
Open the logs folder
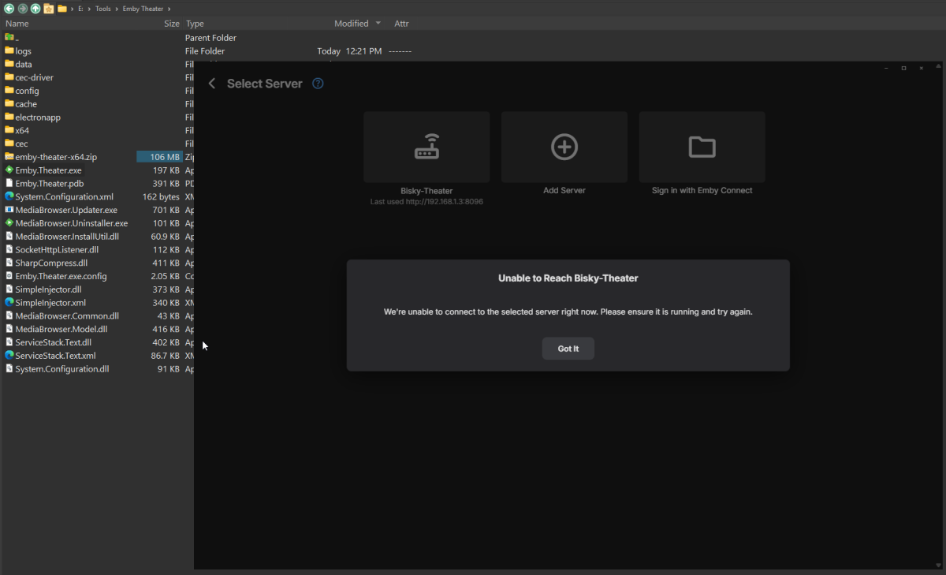[x=24, y=51]
